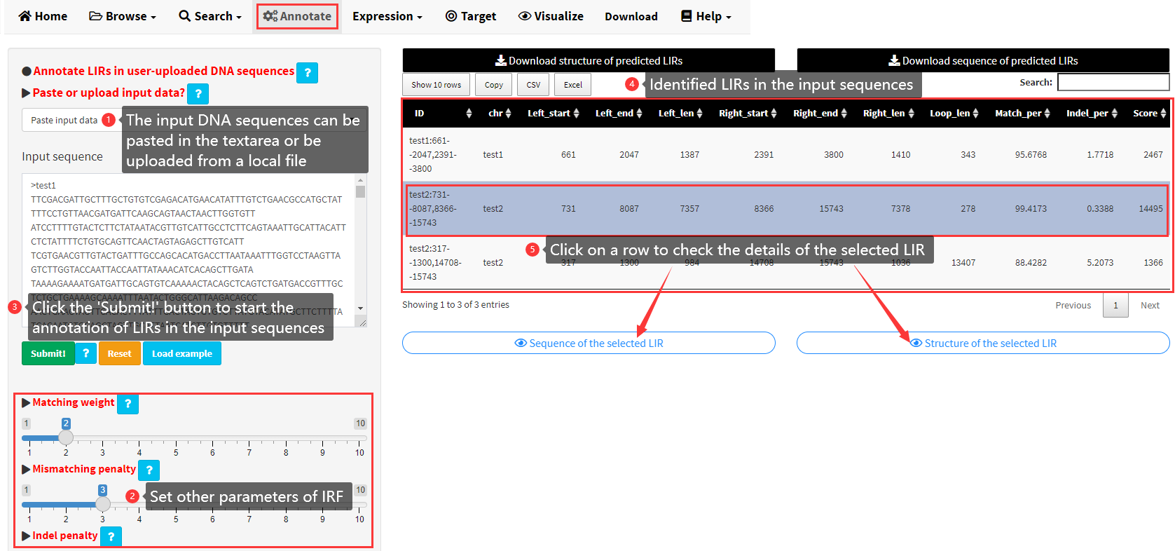Image resolution: width=1175 pixels, height=551 pixels.
Task: Click the help icon beside Matching weight
Action: click(x=128, y=404)
